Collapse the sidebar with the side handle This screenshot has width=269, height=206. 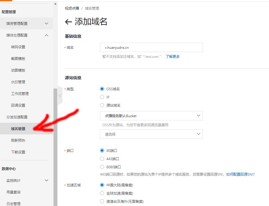point(60,96)
